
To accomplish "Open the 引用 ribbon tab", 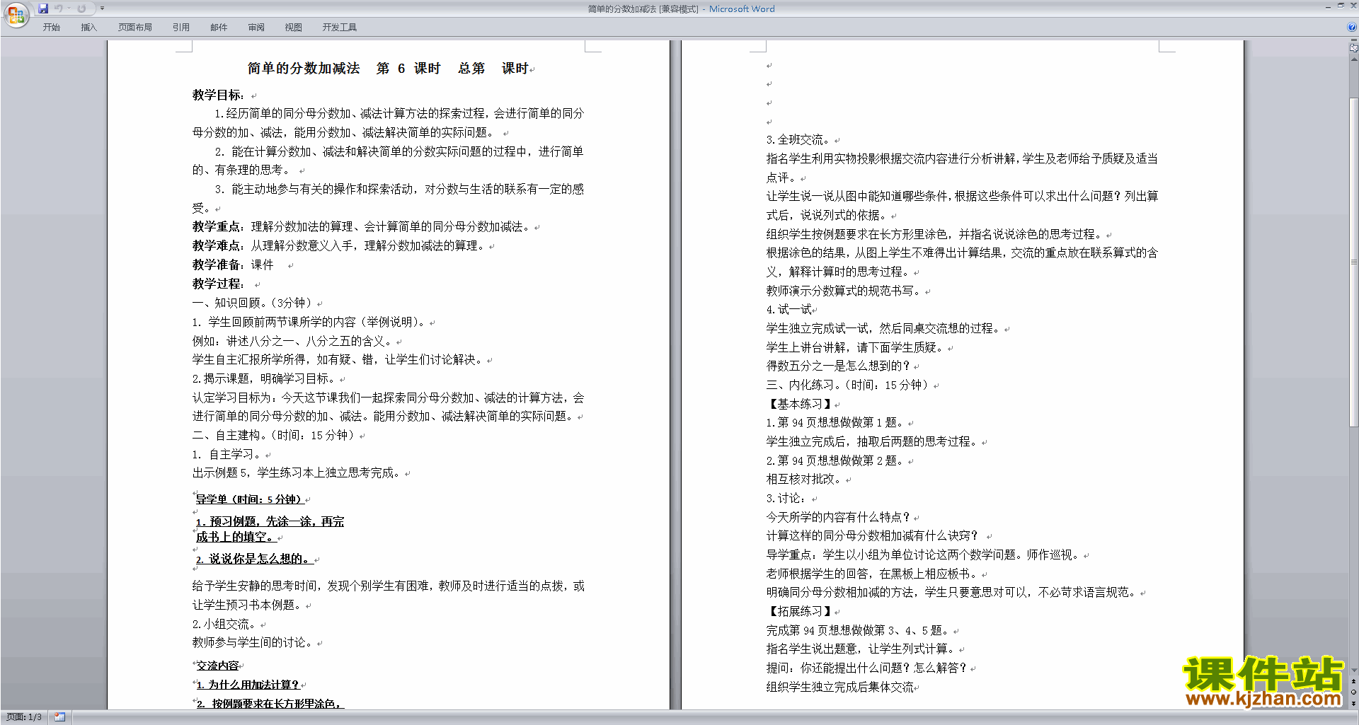I will 180,28.
